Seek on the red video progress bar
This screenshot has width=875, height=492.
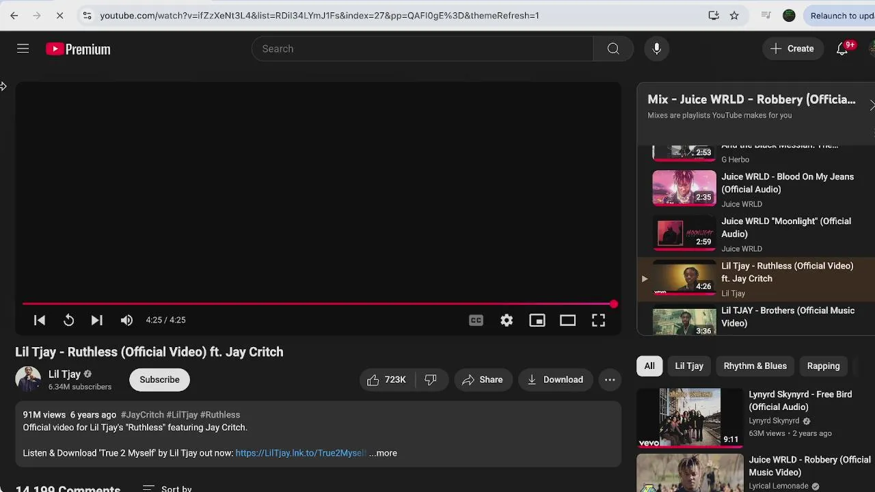(318, 303)
